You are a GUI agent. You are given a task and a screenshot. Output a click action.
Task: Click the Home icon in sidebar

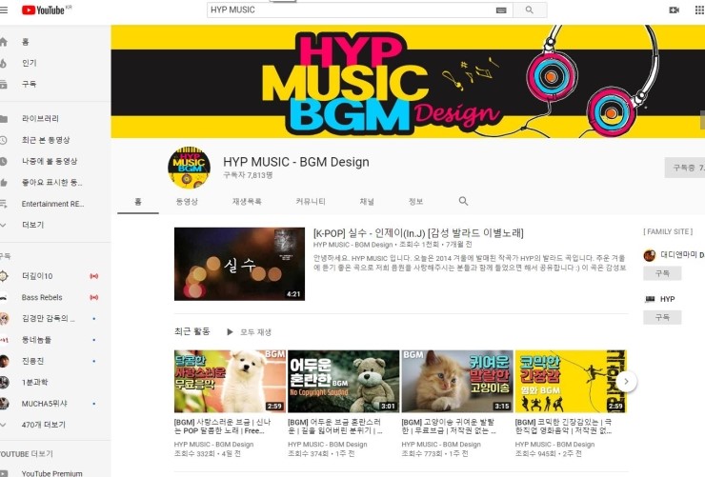[4, 42]
